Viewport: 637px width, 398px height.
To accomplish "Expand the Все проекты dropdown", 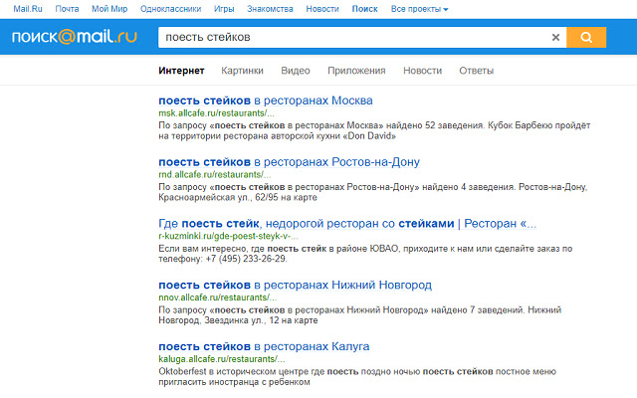I will (419, 9).
